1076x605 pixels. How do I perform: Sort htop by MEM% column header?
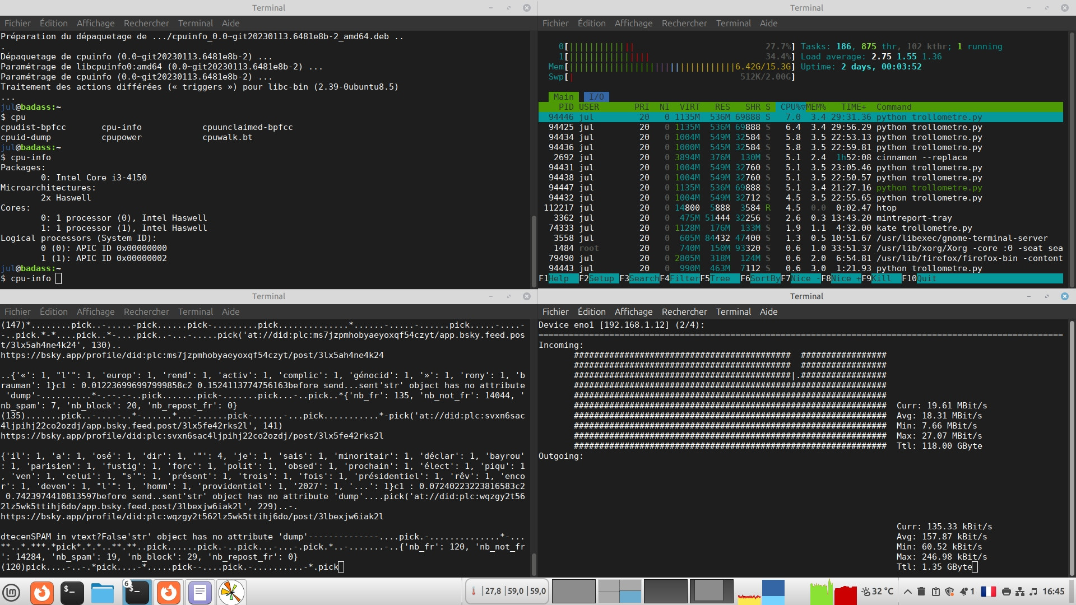[x=816, y=107]
